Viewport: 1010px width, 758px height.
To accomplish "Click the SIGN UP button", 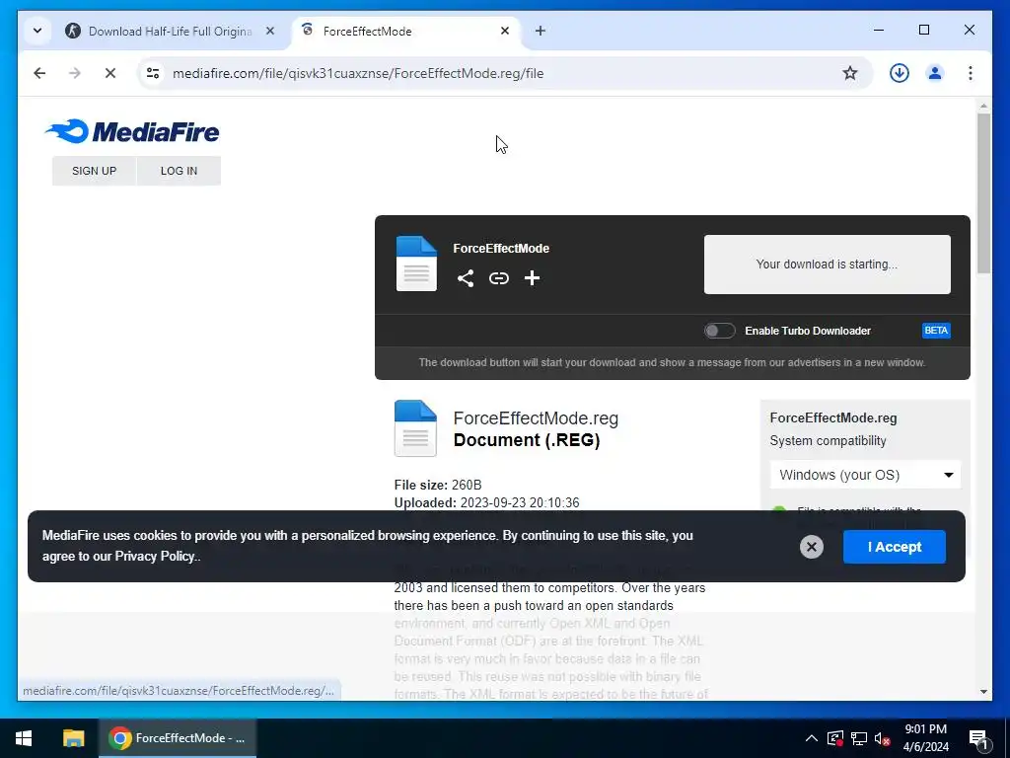I will tap(94, 171).
